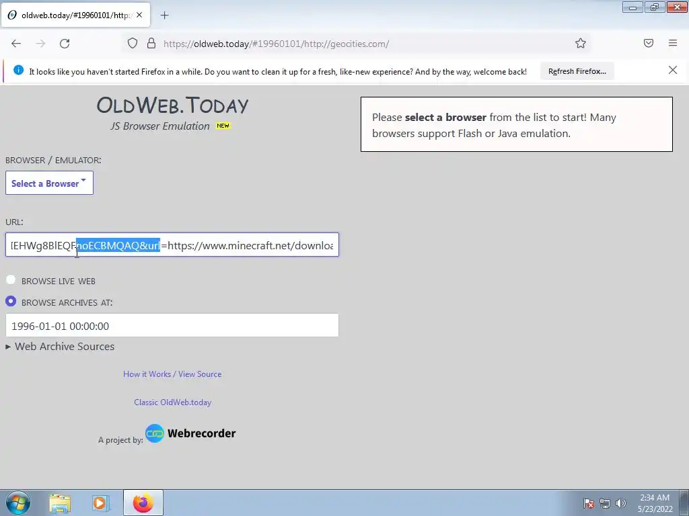Close the oldweb.today tab
This screenshot has height=516, width=689.
pyautogui.click(x=139, y=15)
